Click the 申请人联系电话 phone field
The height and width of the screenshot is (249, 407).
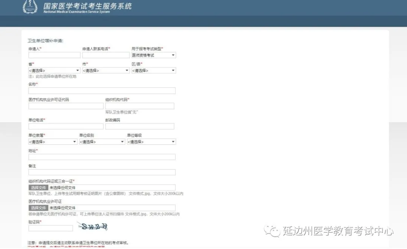(x=106, y=55)
